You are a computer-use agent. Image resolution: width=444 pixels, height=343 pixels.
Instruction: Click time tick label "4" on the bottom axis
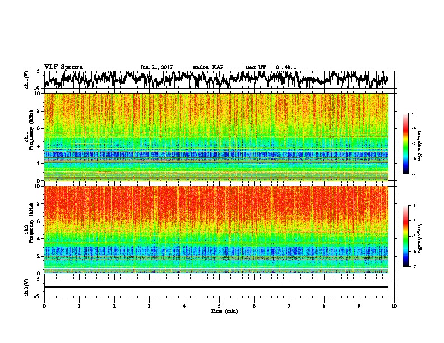click(x=184, y=306)
